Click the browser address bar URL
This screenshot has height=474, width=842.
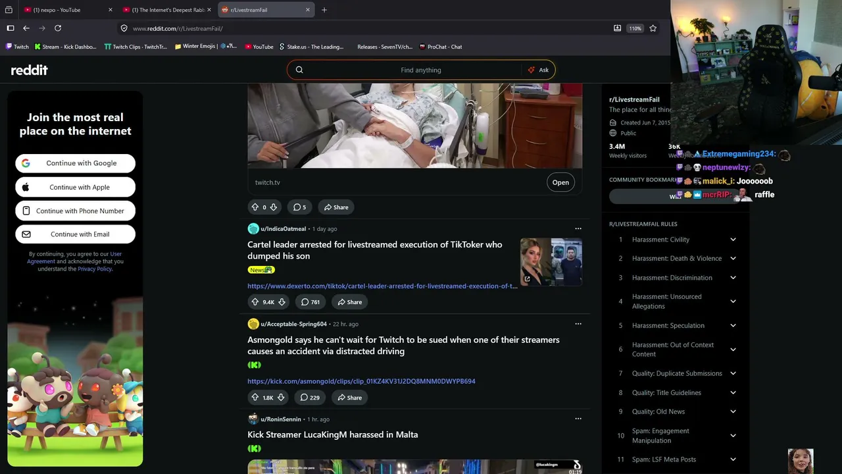(178, 28)
